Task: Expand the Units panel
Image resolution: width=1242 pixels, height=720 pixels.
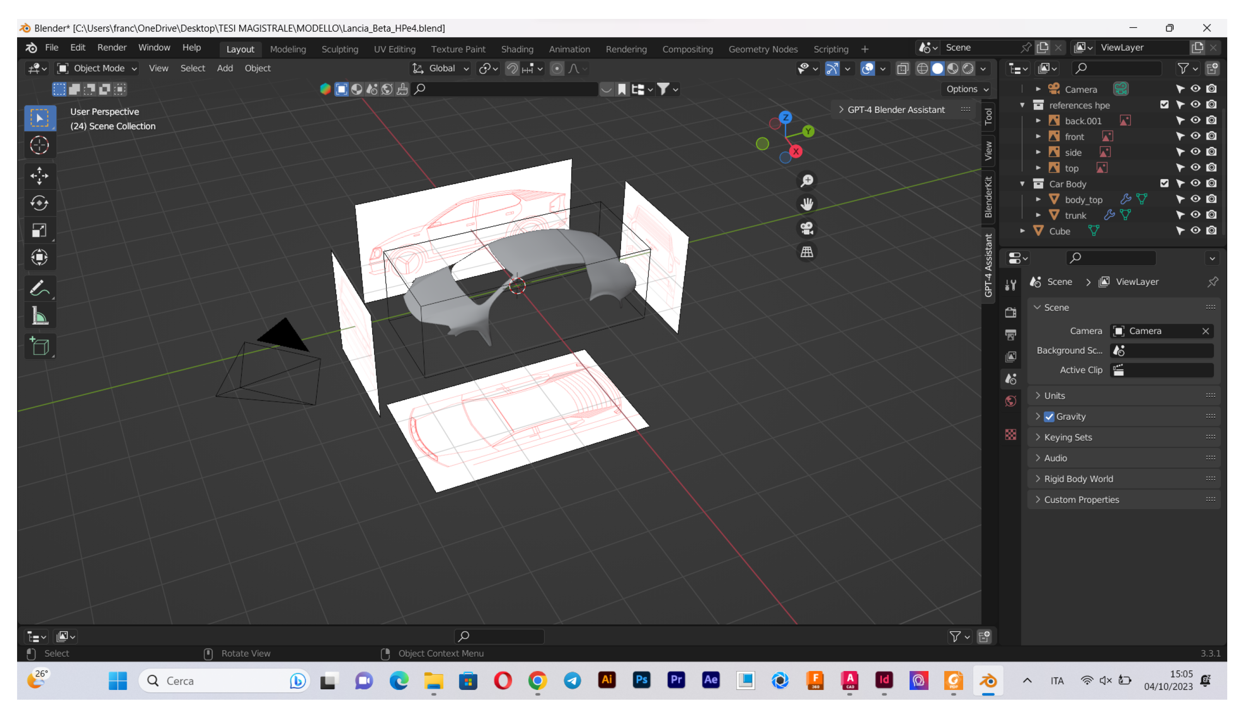Action: click(1054, 396)
